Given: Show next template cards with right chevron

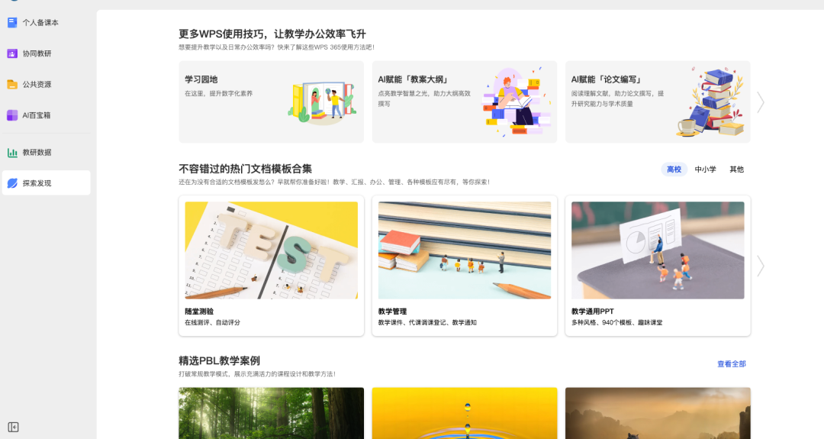Looking at the screenshot, I should point(761,266).
